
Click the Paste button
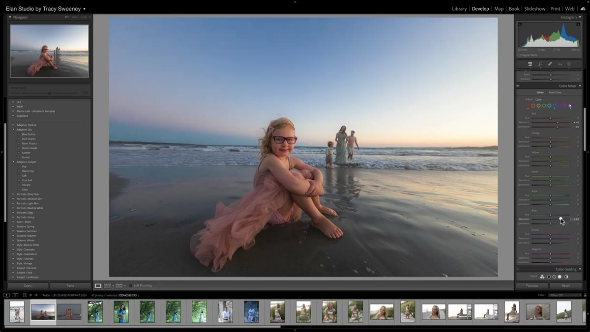[x=70, y=285]
